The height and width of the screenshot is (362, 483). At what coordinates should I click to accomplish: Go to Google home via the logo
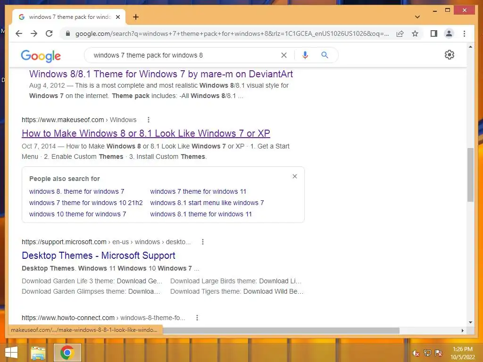click(x=41, y=56)
